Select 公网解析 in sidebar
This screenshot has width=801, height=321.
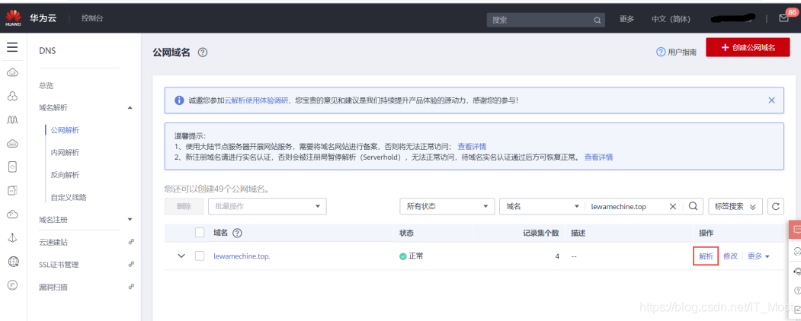pos(65,130)
